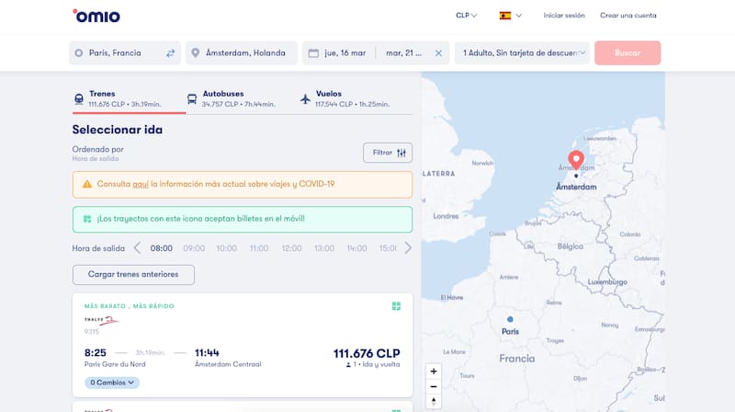Swap origin and destination cities
This screenshot has height=412, width=735.
[x=170, y=53]
